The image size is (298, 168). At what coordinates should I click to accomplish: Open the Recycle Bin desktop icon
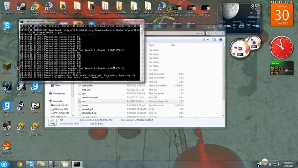[7, 7]
